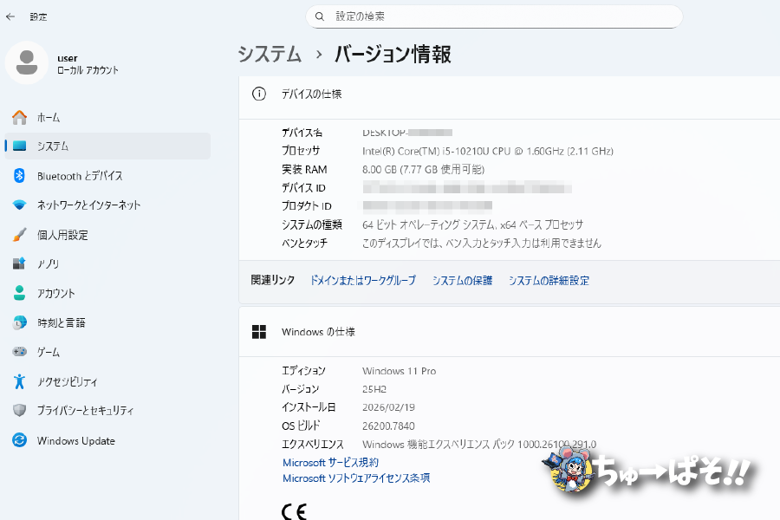Screen dimensions: 780x520
Task: Click the accessibility figure icon
Action: (19, 381)
